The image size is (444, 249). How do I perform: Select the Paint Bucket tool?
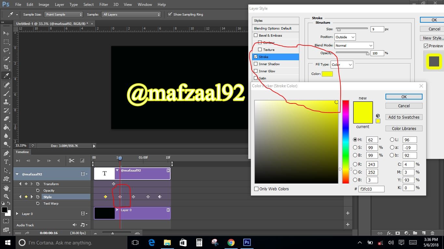click(x=6, y=127)
